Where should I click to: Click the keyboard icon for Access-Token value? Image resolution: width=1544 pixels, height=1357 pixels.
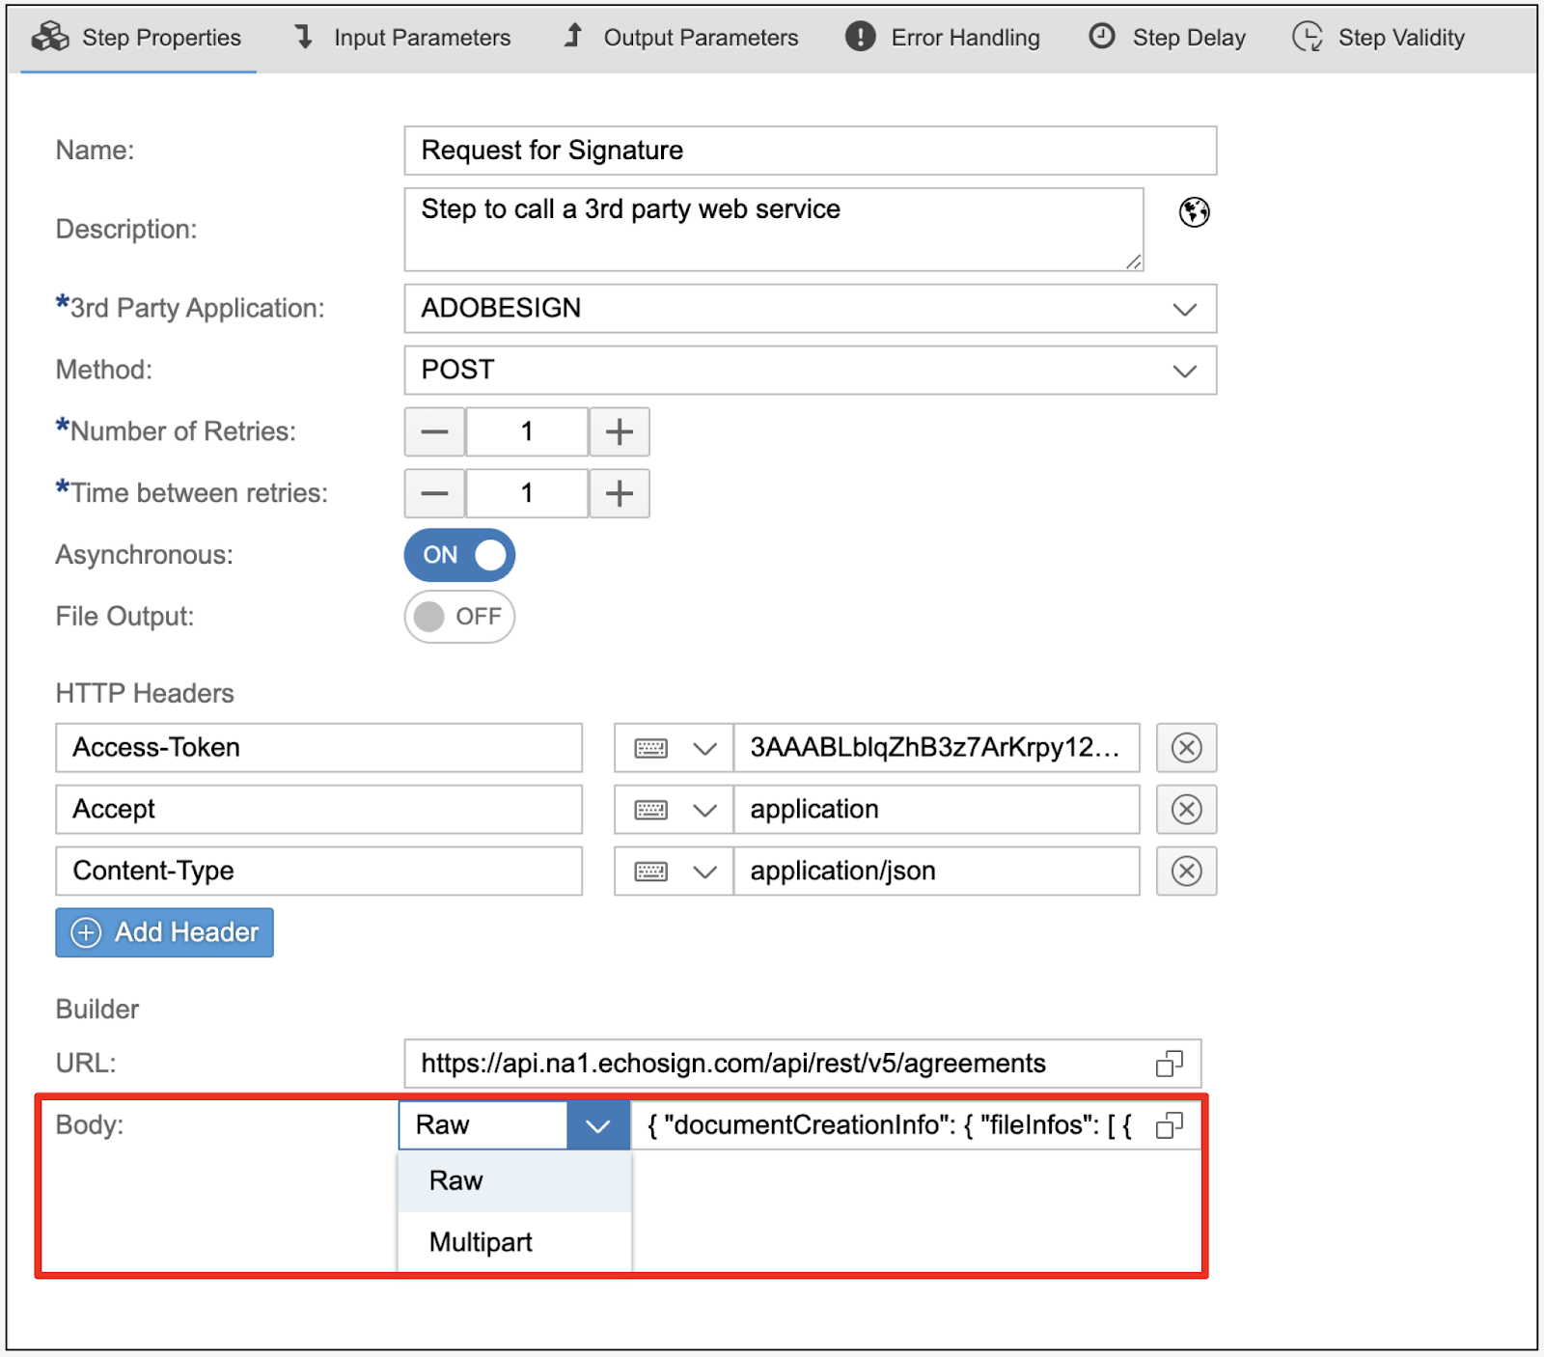651,748
